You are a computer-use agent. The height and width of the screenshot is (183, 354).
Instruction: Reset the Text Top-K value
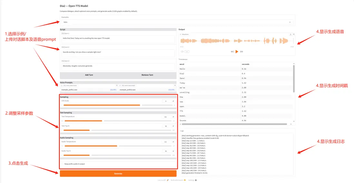tap(173, 126)
